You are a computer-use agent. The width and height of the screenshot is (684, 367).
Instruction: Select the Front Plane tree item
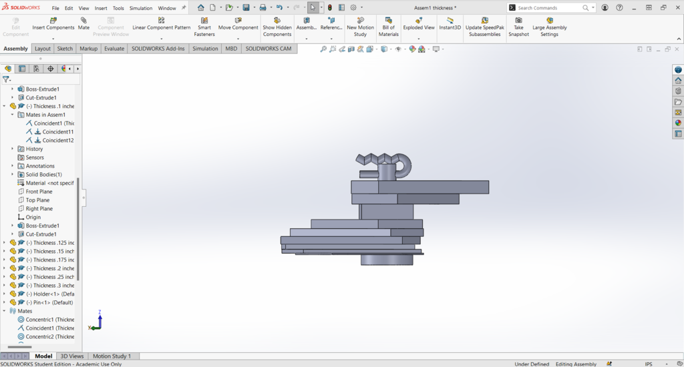pos(39,192)
